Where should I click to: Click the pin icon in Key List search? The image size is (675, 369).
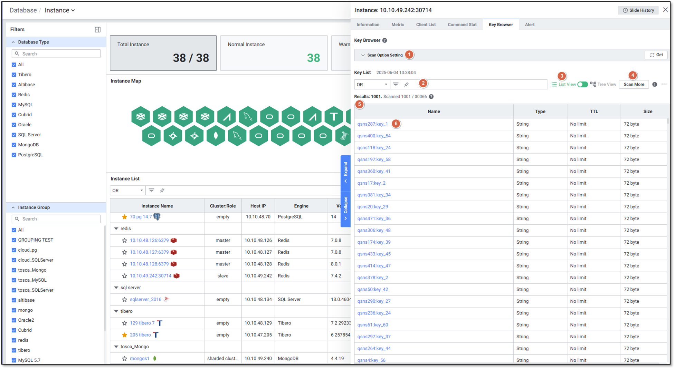point(407,85)
